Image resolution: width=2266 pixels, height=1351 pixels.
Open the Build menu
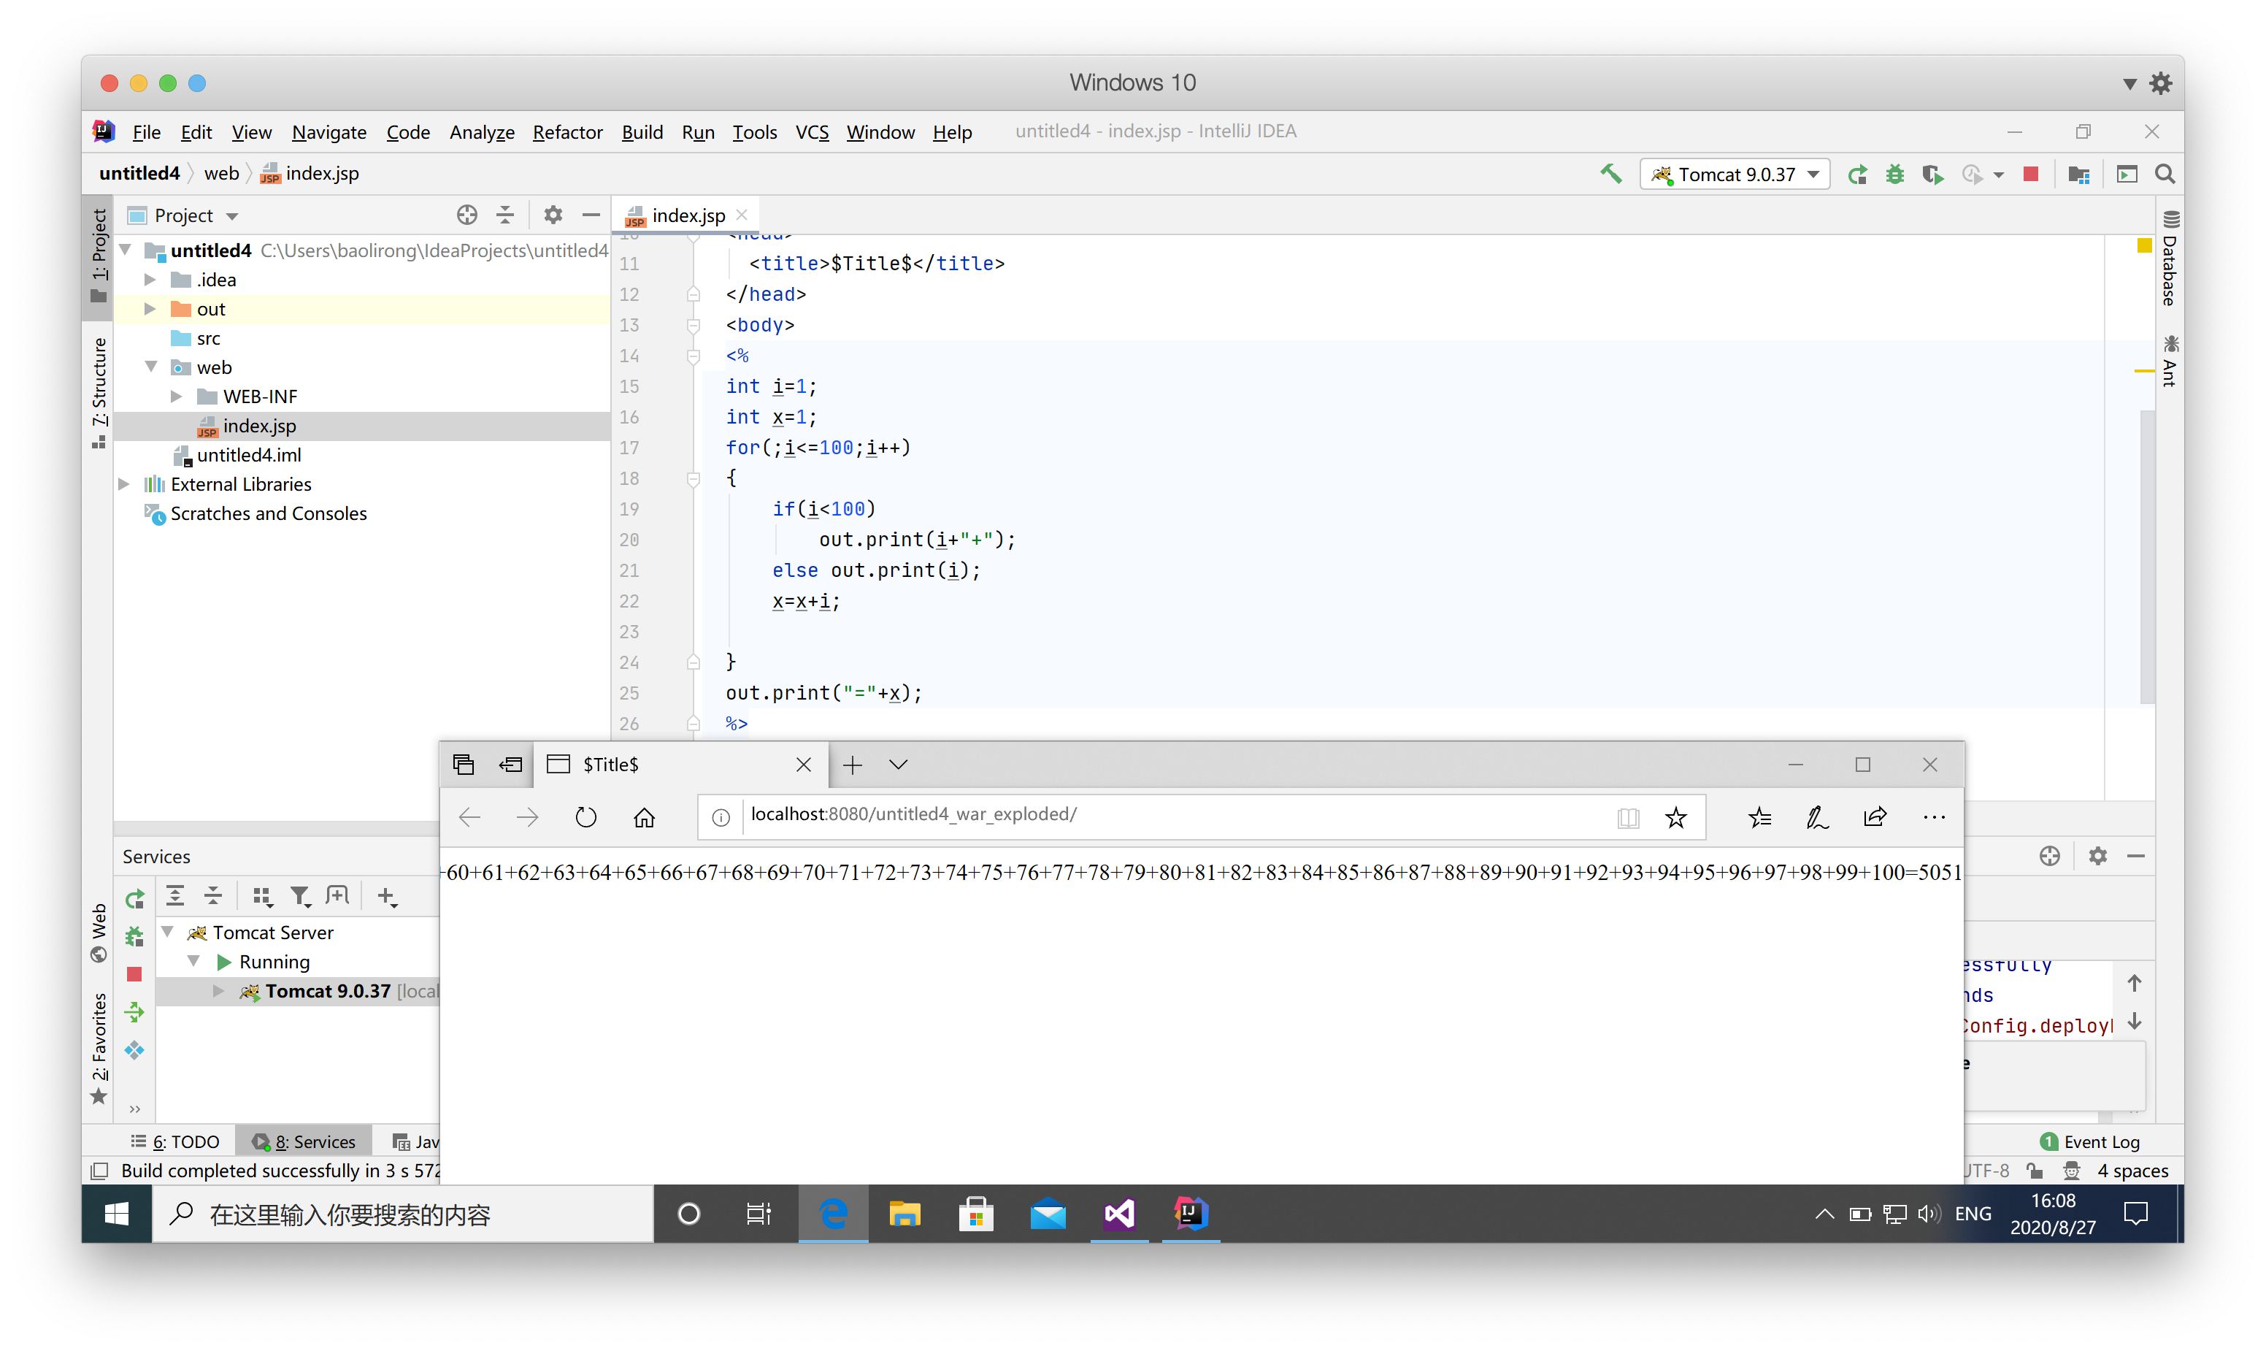(x=642, y=132)
